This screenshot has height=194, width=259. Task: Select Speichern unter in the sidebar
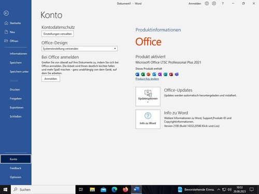19,71
